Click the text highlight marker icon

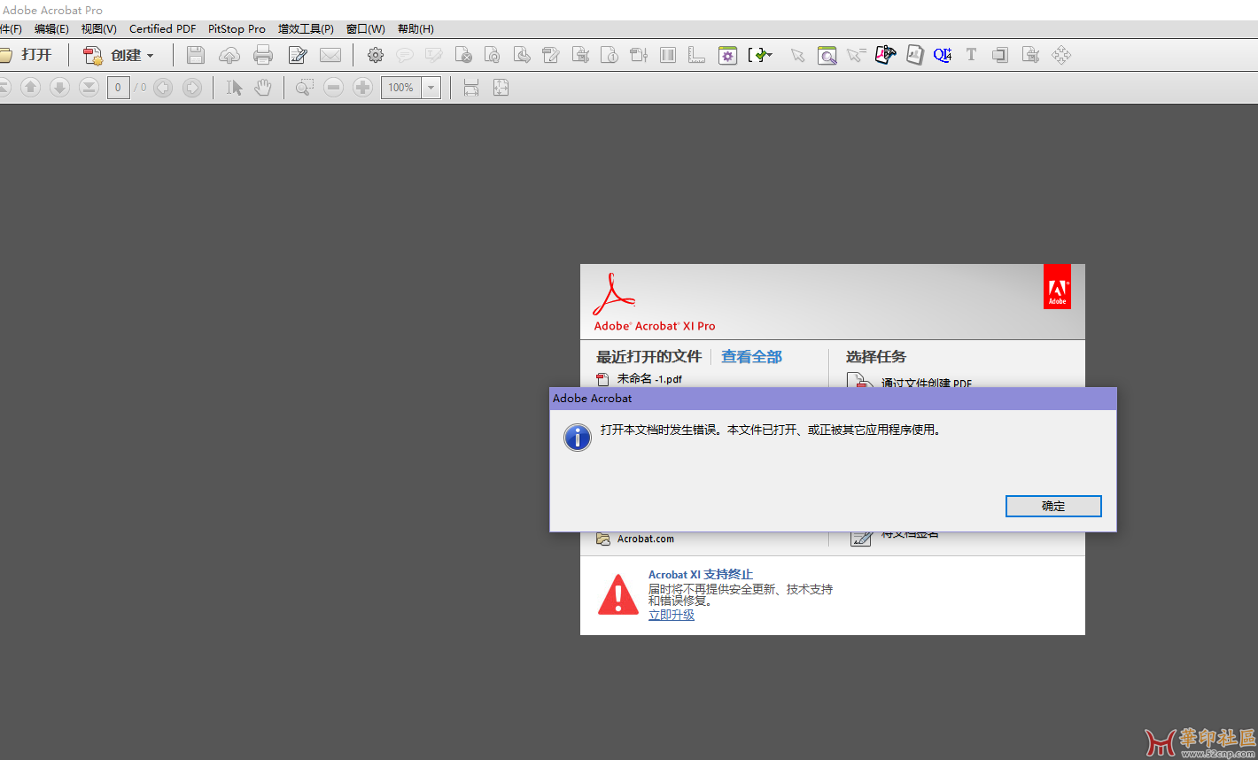[433, 55]
